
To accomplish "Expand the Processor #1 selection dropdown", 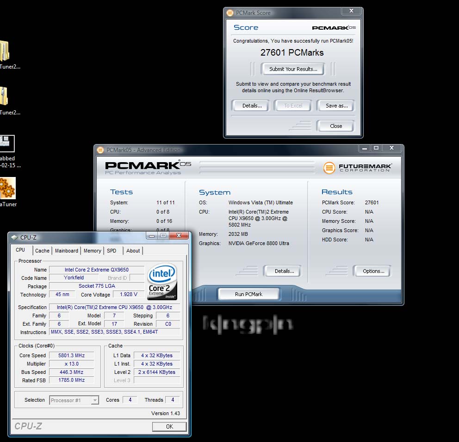I will (x=95, y=400).
